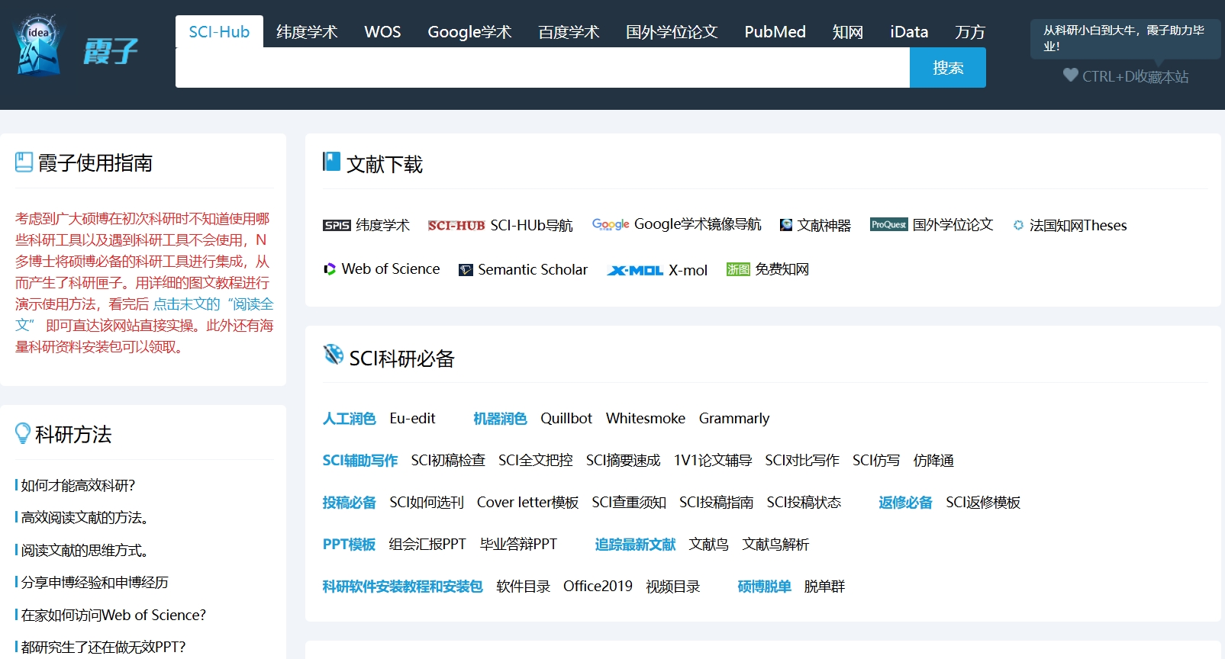This screenshot has width=1225, height=659.
Task: Open the 文献鸟解析 link
Action: (x=775, y=544)
